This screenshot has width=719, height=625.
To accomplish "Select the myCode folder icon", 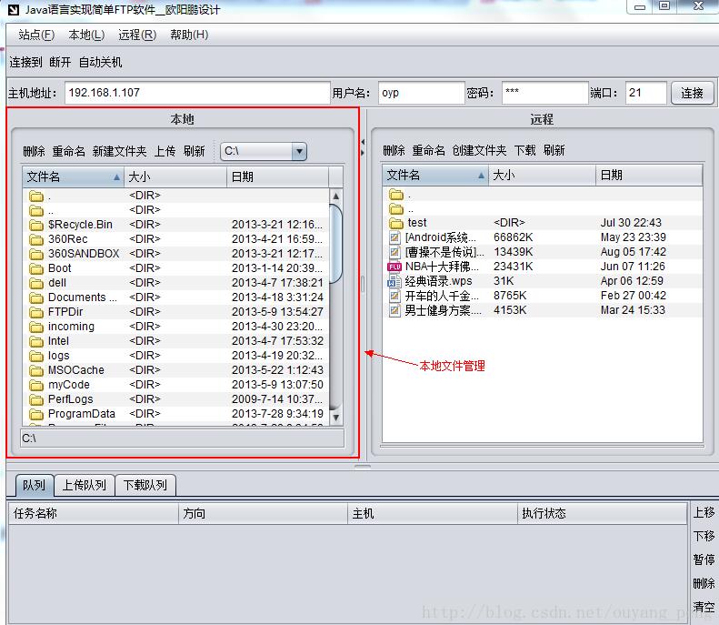I will pyautogui.click(x=36, y=385).
